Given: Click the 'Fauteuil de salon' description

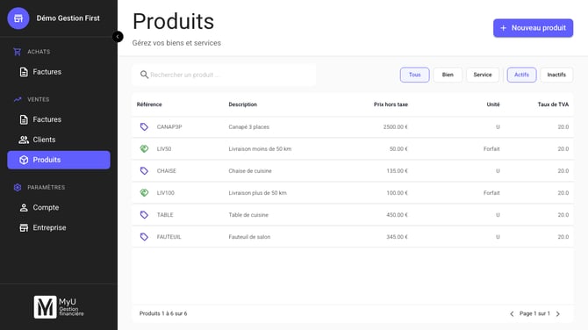Looking at the screenshot, I should [x=249, y=237].
